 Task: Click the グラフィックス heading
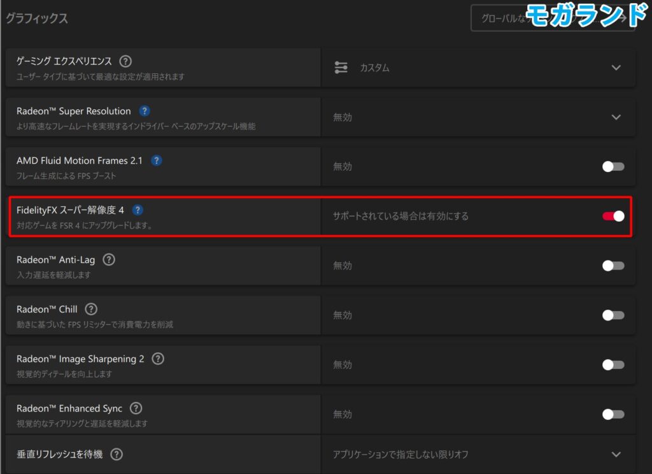36,18
